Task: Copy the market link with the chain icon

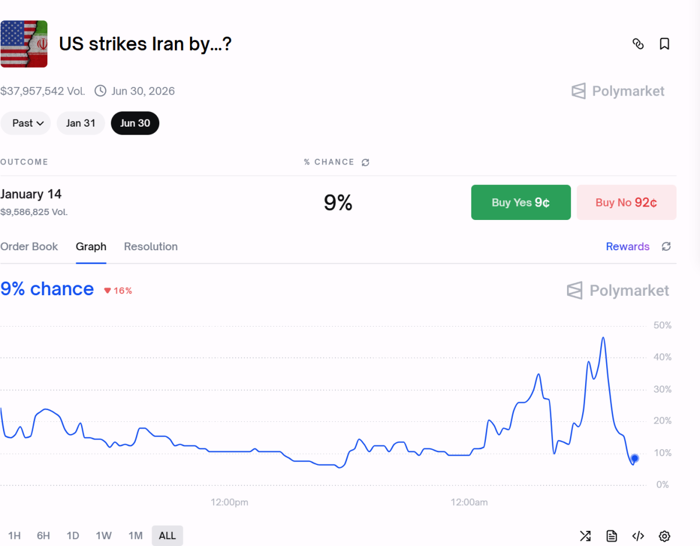Action: pos(638,44)
